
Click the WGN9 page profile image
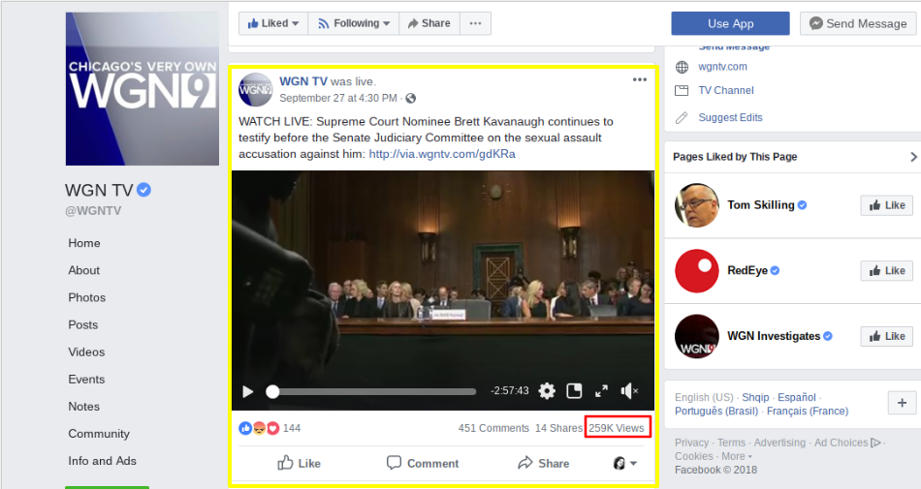coord(143,88)
